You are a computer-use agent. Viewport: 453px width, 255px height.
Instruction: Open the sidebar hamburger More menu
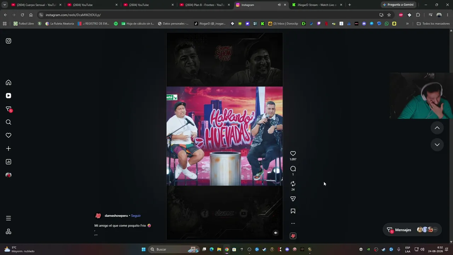tap(8, 218)
